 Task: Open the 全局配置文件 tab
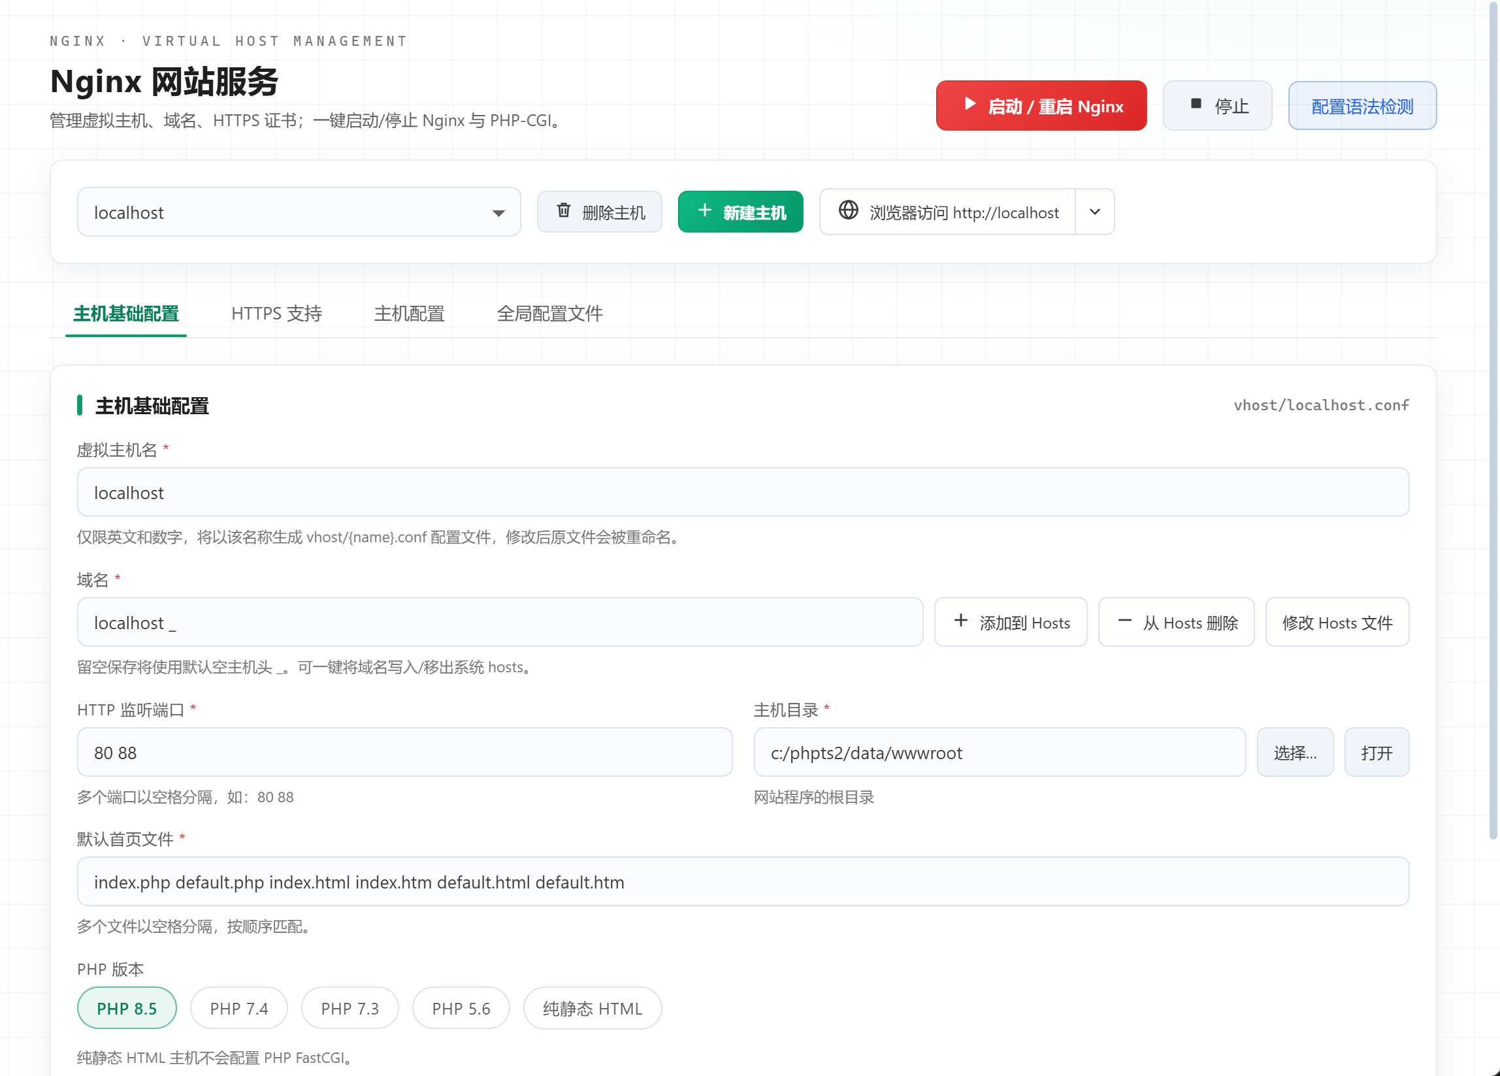click(x=549, y=314)
